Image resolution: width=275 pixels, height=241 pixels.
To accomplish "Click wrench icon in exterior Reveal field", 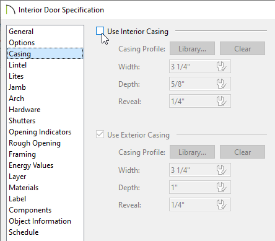I will 222,204.
